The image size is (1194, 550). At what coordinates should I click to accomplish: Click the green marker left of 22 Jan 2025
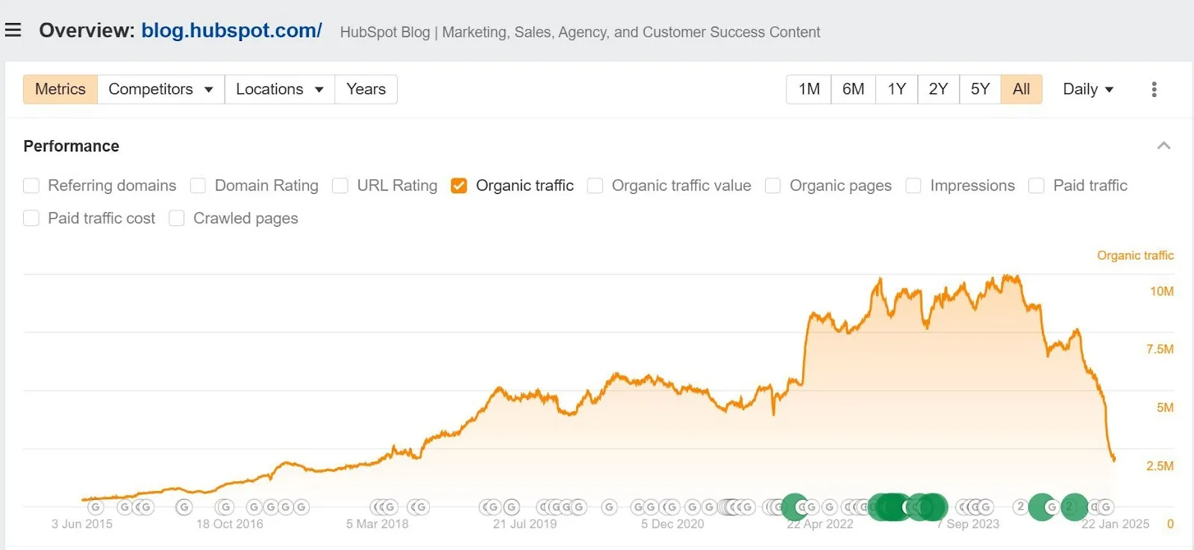[1042, 507]
